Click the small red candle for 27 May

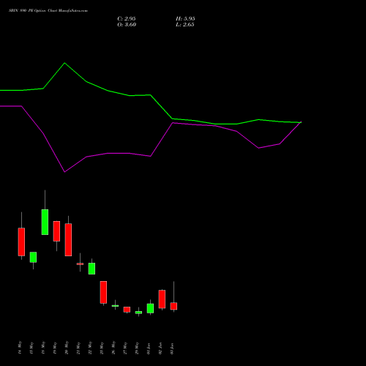click(127, 310)
